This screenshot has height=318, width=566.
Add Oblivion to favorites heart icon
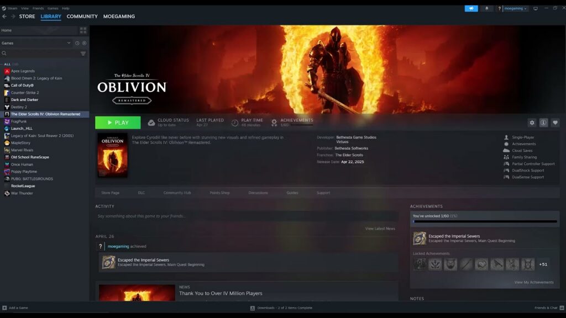click(555, 123)
